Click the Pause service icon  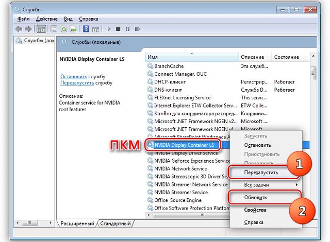click(x=127, y=29)
